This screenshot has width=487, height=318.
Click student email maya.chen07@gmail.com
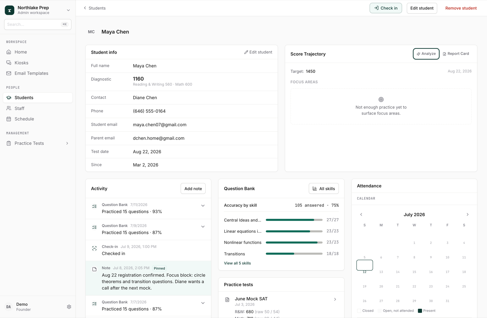(160, 125)
